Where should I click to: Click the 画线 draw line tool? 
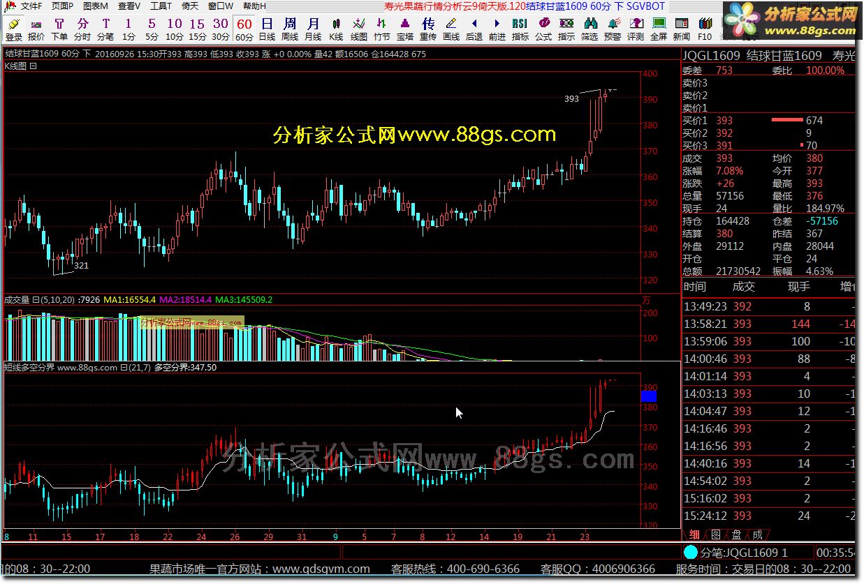451,29
